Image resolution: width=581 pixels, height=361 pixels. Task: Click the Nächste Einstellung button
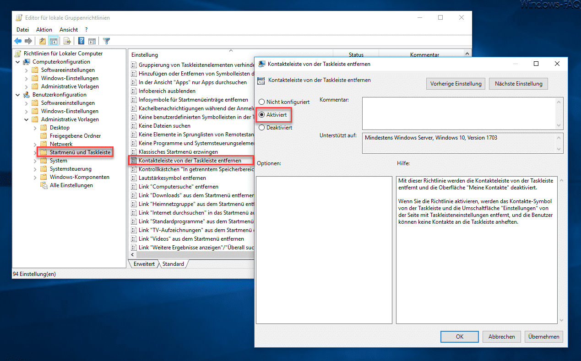tap(518, 84)
